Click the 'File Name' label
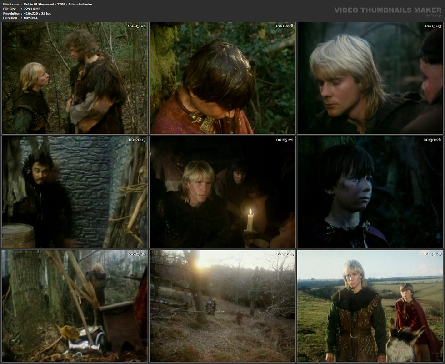The image size is (445, 364). 10,4
